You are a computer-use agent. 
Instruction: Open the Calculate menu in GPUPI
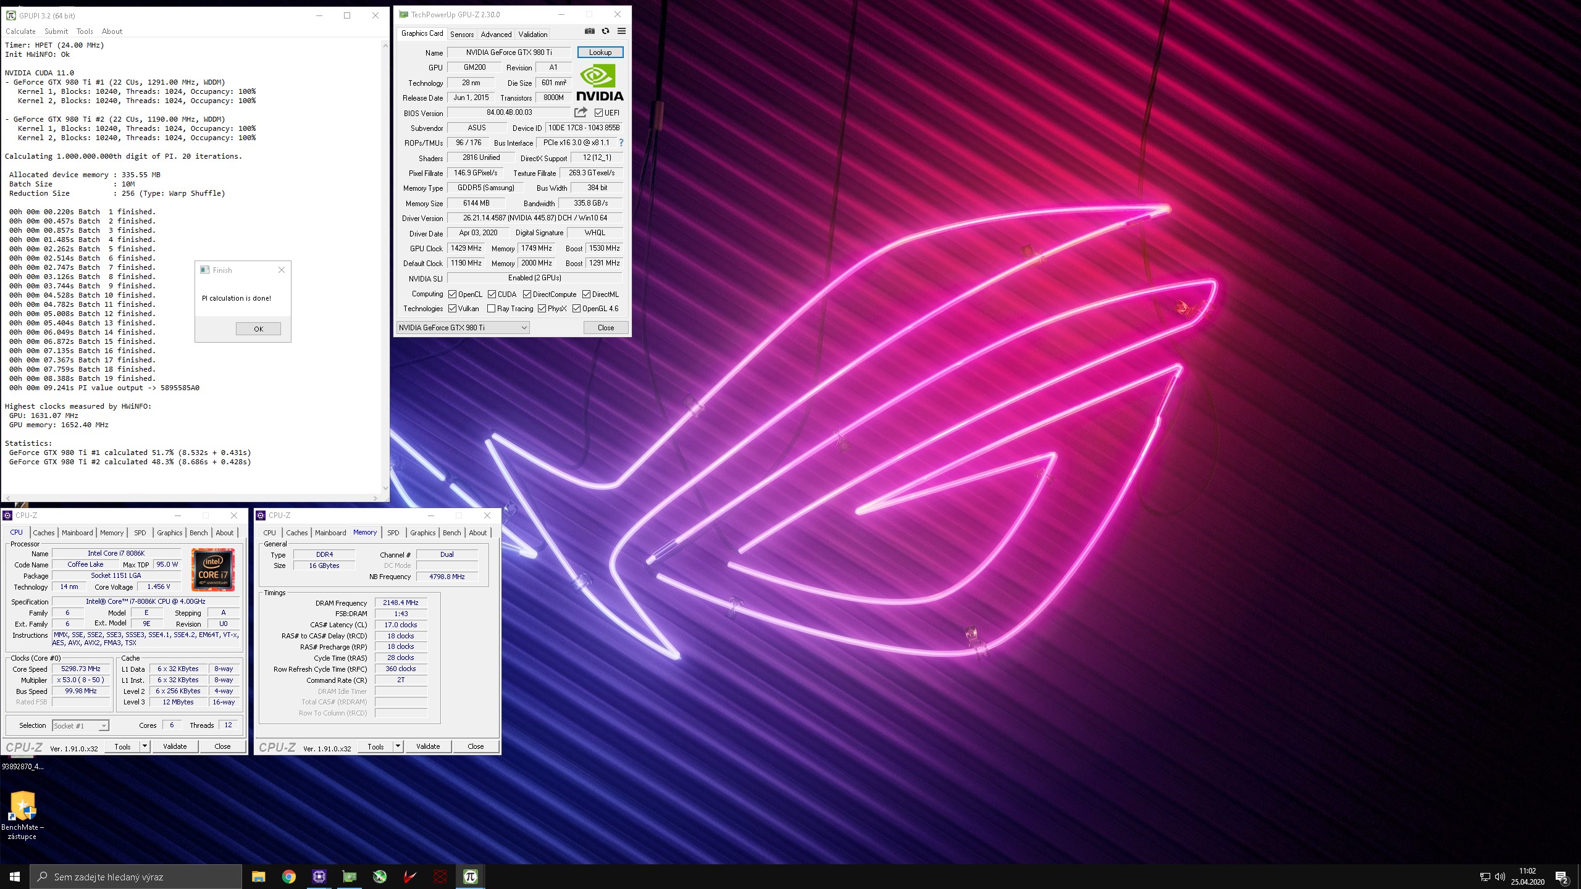20,31
